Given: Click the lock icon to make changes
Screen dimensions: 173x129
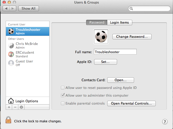Looking at the screenshot, I should (x=9, y=120).
